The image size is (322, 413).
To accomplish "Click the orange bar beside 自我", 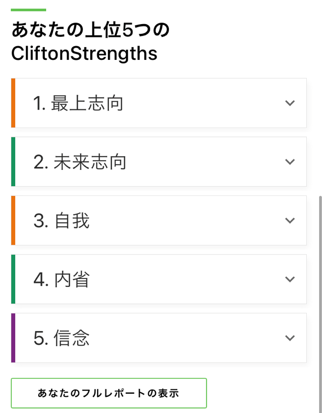I will [x=13, y=220].
